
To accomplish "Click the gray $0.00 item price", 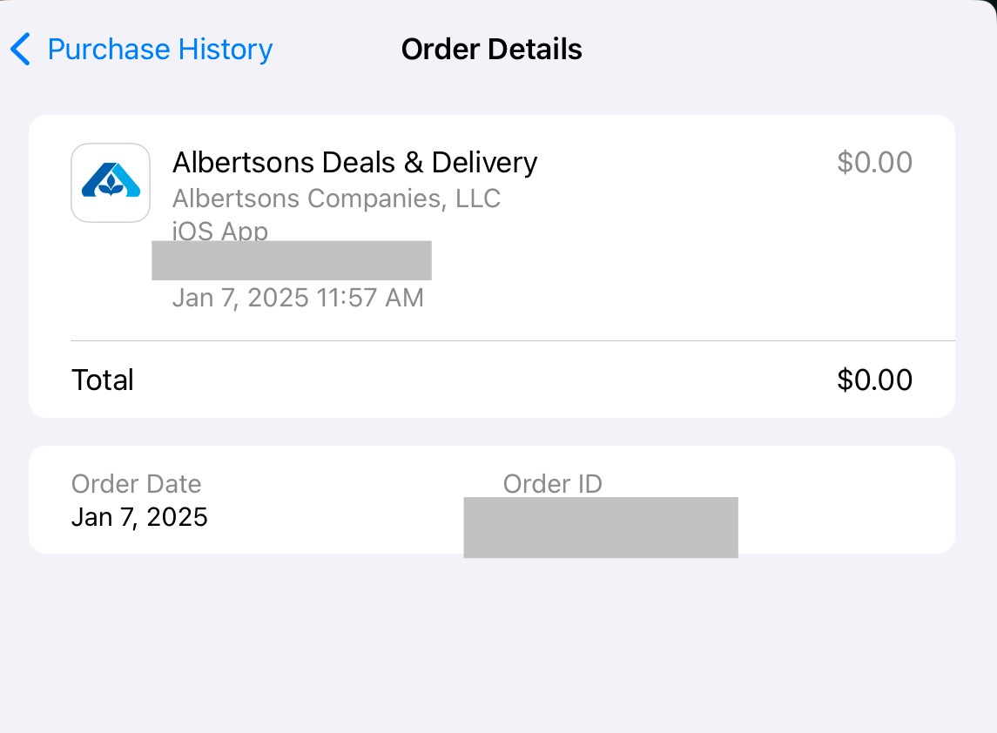I will click(x=874, y=163).
